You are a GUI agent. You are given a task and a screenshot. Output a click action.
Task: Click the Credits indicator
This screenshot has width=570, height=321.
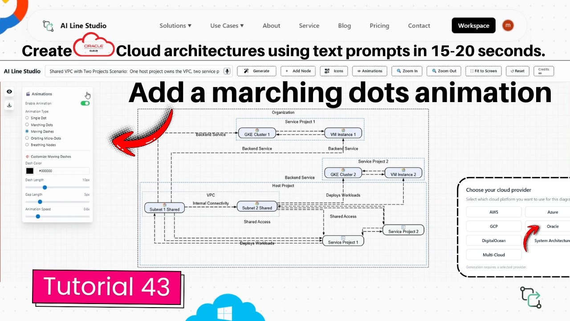coord(544,71)
